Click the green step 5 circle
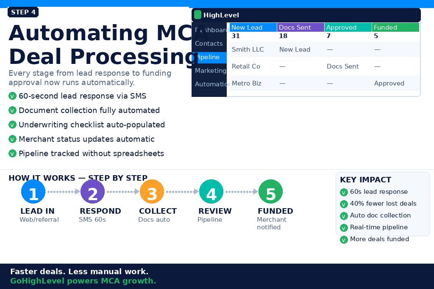Screen dimensions: 434x289 270,192
